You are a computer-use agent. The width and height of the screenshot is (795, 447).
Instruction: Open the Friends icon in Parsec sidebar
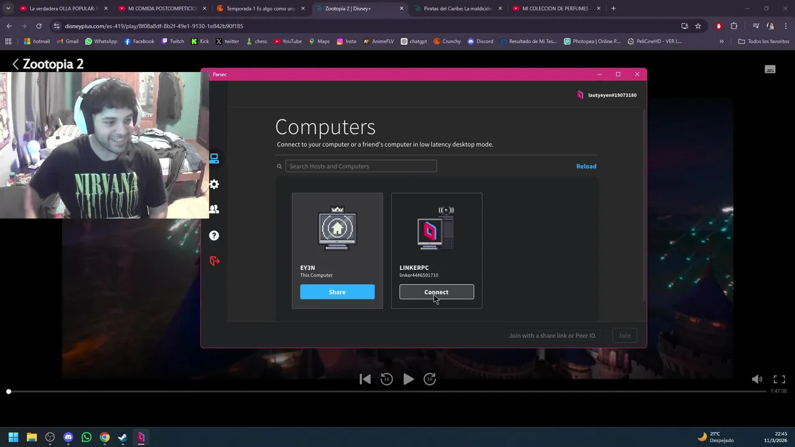click(214, 210)
